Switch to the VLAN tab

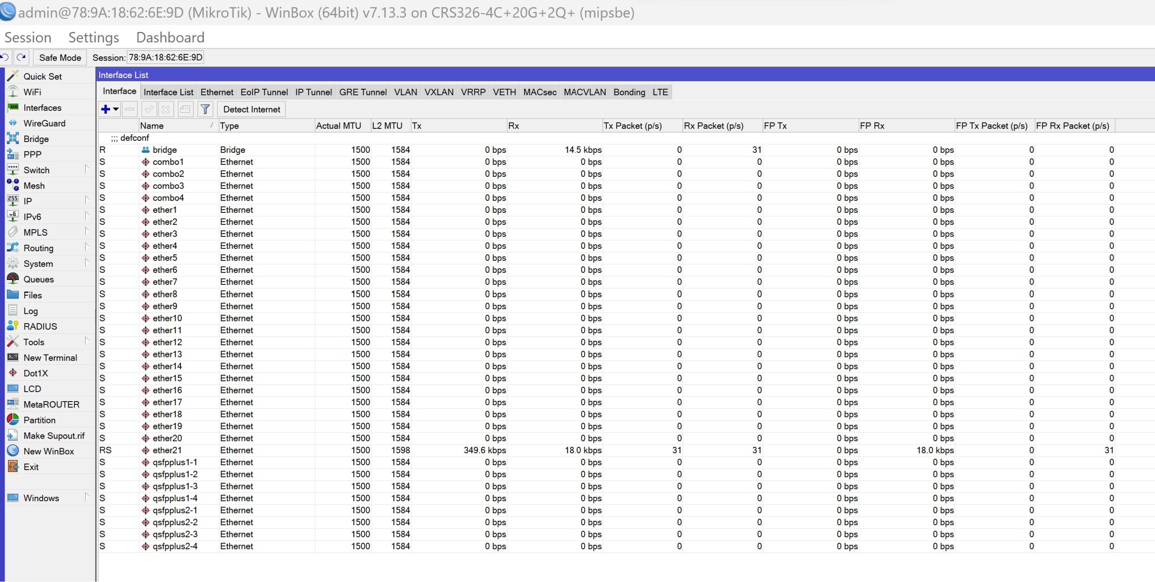point(405,92)
